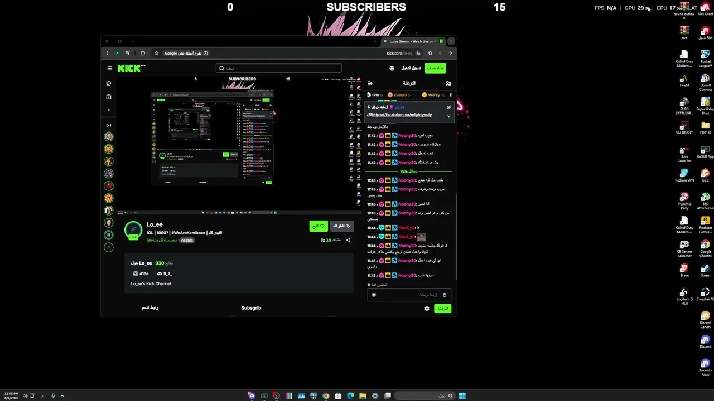
Task: Open the Kick hamburger menu
Action: tap(109, 69)
